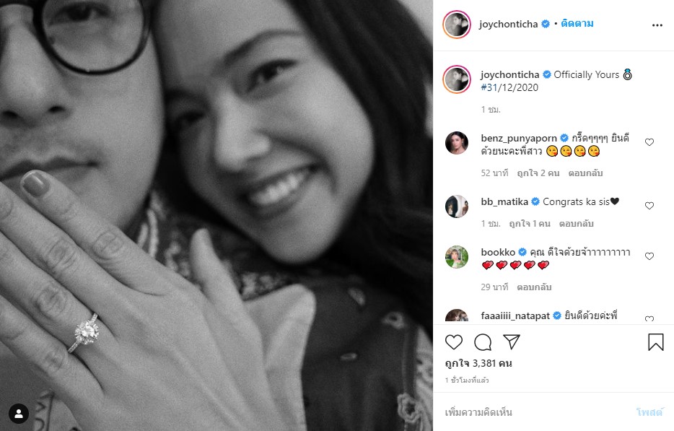Save the post with the bookmark icon
The height and width of the screenshot is (431, 674).
[655, 342]
